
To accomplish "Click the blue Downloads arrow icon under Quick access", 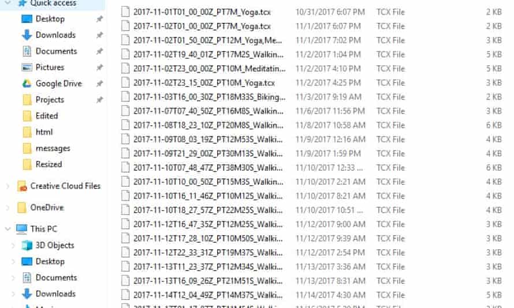I will point(27,35).
